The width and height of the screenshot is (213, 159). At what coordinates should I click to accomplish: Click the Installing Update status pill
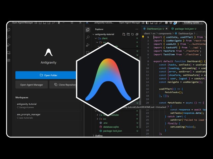[x=192, y=23]
